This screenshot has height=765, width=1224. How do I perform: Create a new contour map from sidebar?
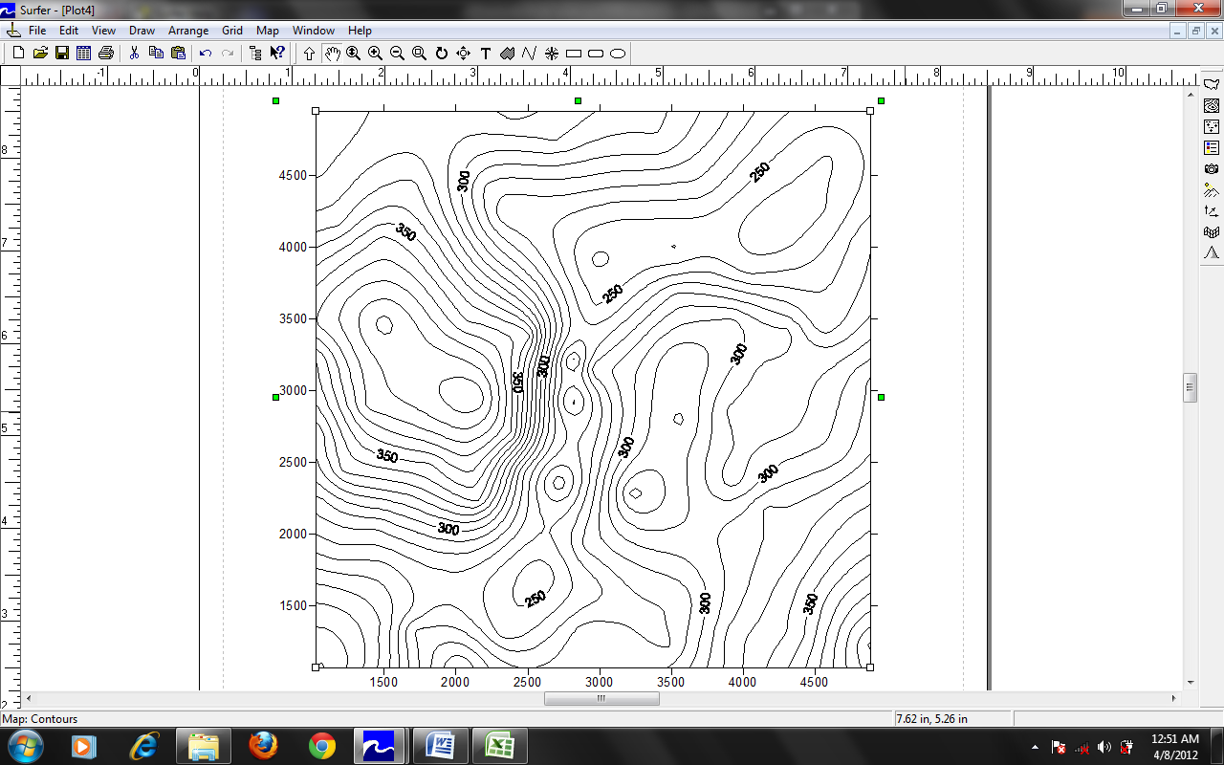1212,105
